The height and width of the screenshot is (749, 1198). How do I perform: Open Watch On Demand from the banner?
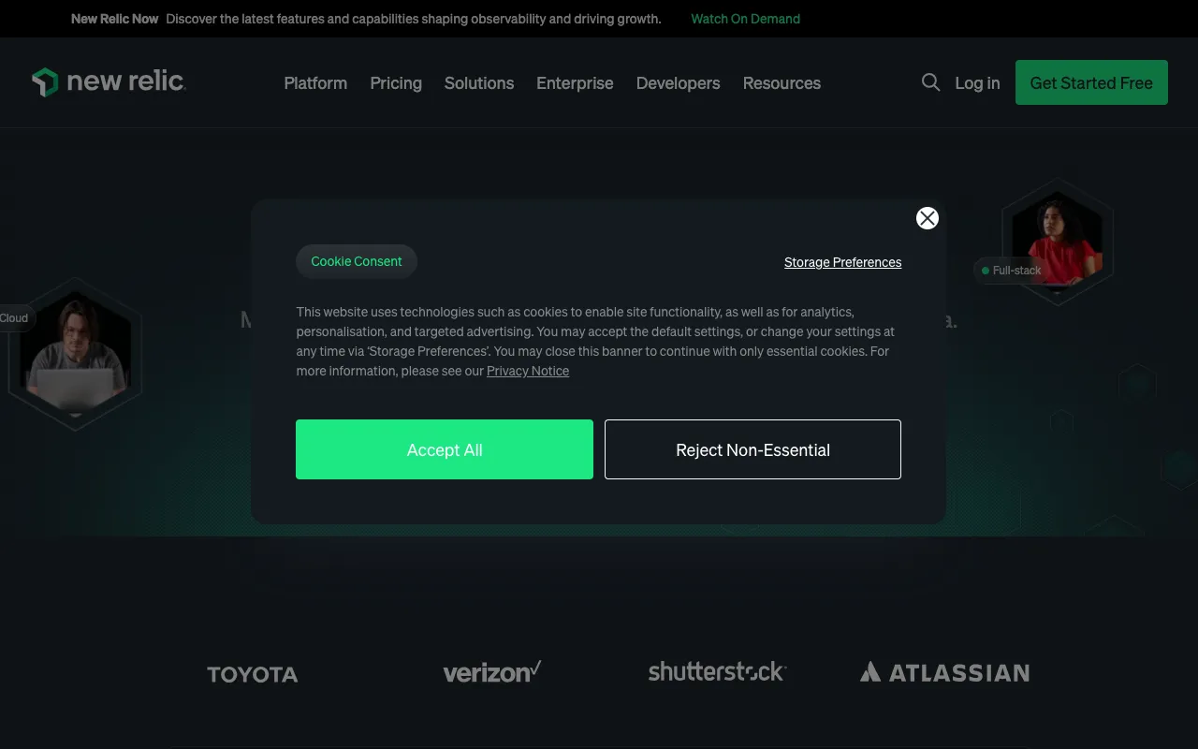pyautogui.click(x=745, y=19)
